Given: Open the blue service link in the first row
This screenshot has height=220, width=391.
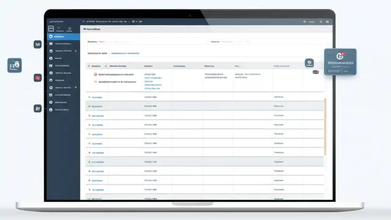Looking at the screenshot, I should pos(150,74).
